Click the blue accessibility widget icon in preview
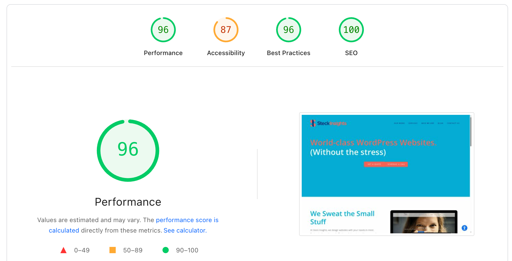 coord(464,228)
